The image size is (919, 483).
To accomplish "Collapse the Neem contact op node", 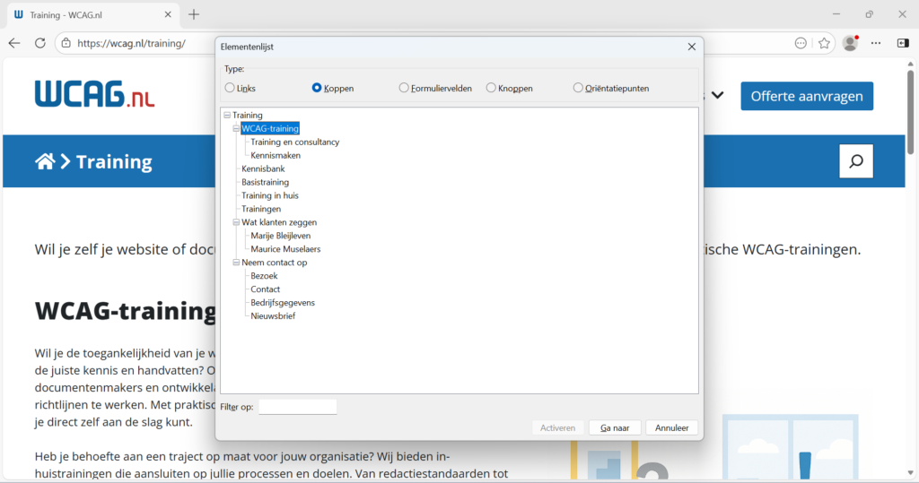I will pyautogui.click(x=236, y=263).
